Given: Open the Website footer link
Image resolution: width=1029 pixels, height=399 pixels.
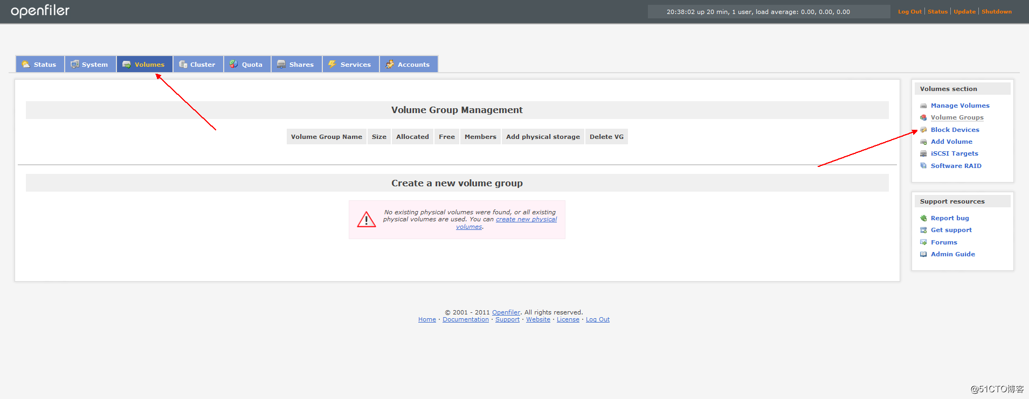Looking at the screenshot, I should click(x=538, y=319).
